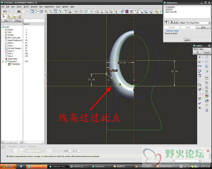
Task: Click the 52.00 dimension value
Action: tap(175, 71)
